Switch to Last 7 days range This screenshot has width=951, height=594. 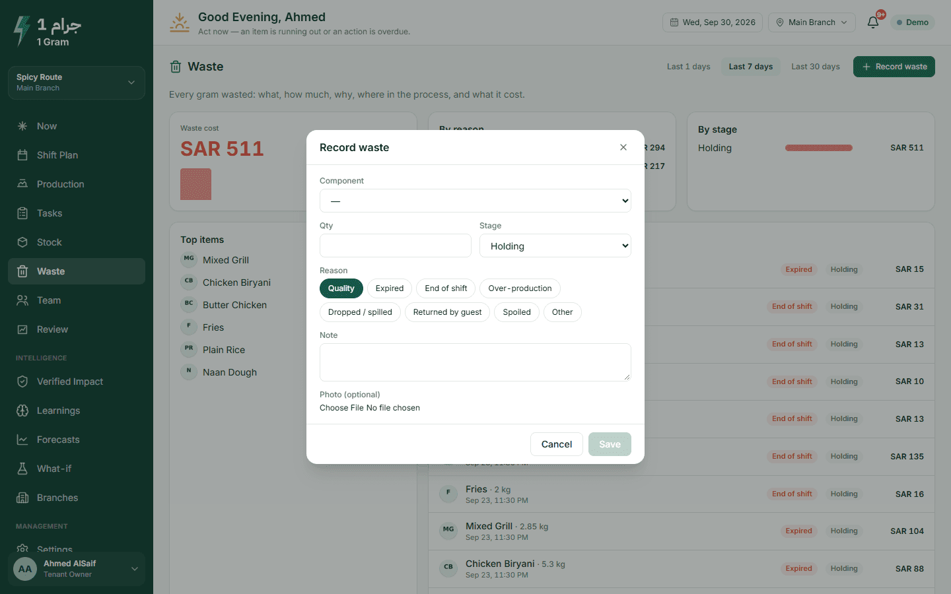click(x=750, y=67)
